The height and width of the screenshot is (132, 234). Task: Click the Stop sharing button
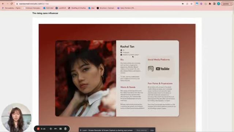click(x=141, y=131)
